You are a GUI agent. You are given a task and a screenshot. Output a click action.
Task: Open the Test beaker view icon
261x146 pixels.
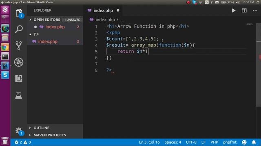tap(18, 95)
